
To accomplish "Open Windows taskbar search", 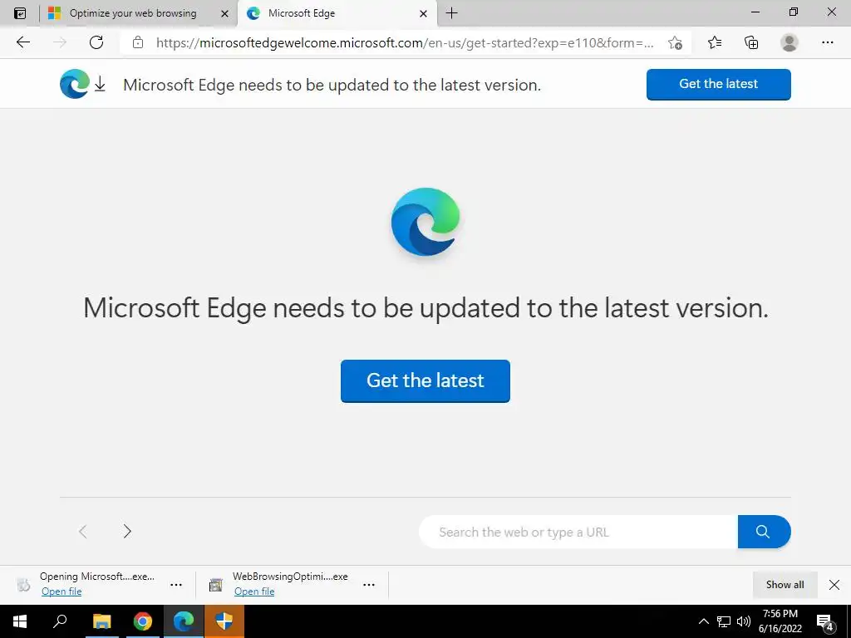I will tap(60, 621).
